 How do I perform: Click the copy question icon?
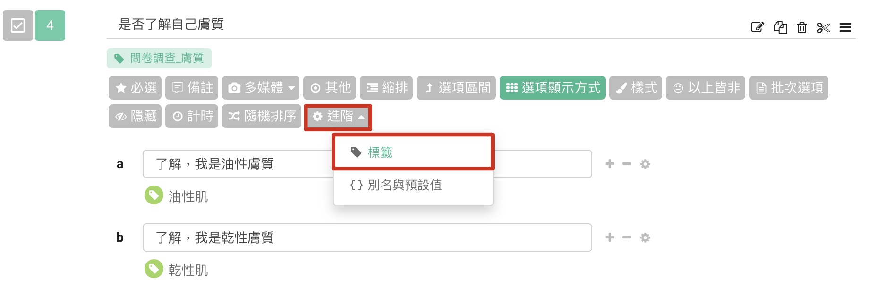(780, 27)
